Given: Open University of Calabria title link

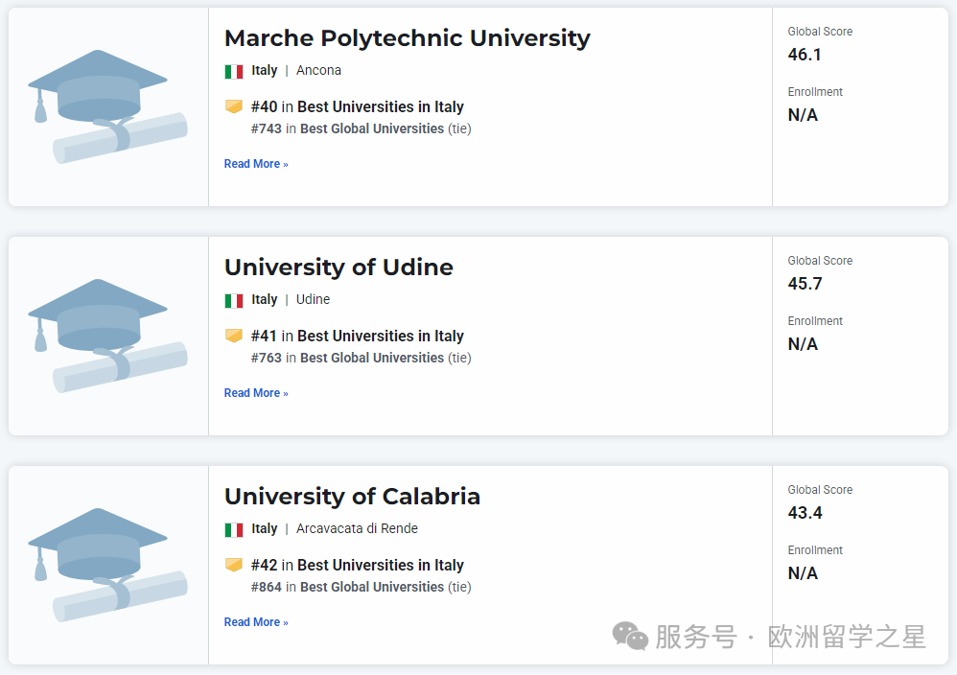Looking at the screenshot, I should coord(352,497).
